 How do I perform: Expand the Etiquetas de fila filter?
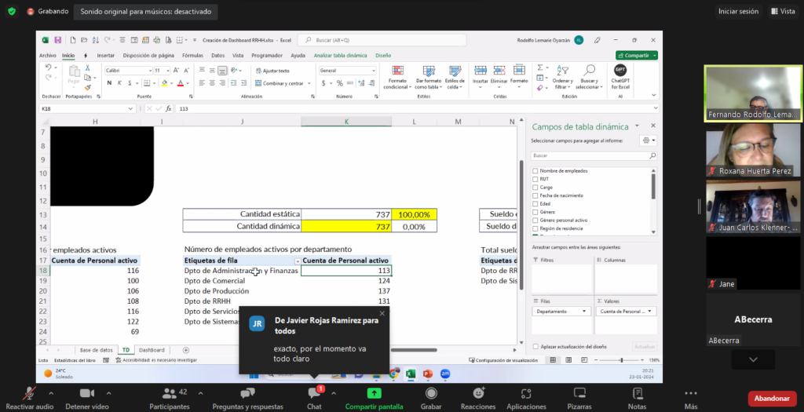[297, 261]
